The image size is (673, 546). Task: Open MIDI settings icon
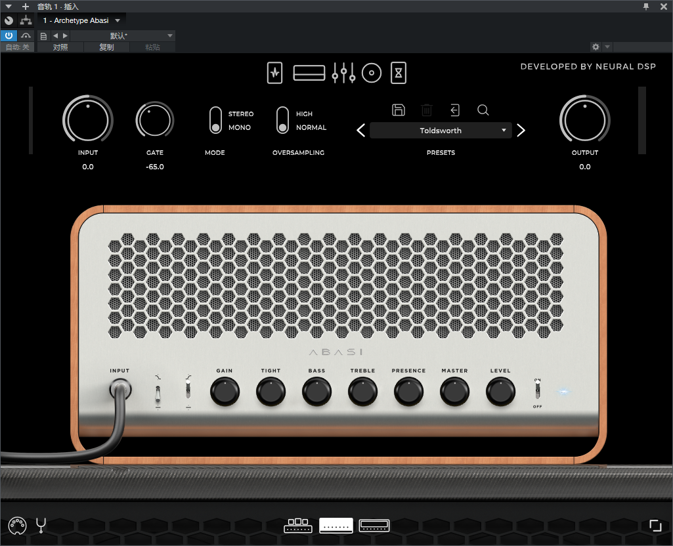(18, 526)
